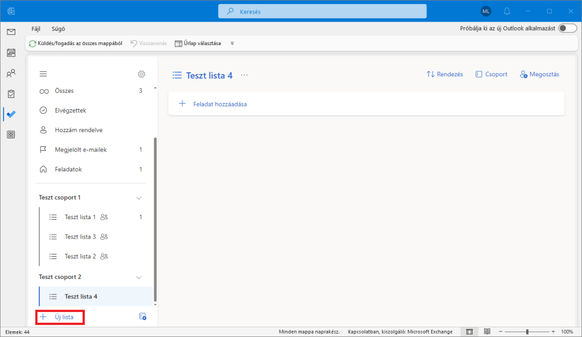The image size is (582, 337).
Task: Toggle the new Outlook switch
Action: click(x=567, y=28)
